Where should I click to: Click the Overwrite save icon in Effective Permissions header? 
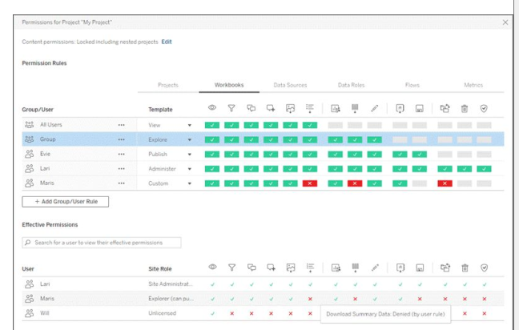click(420, 268)
